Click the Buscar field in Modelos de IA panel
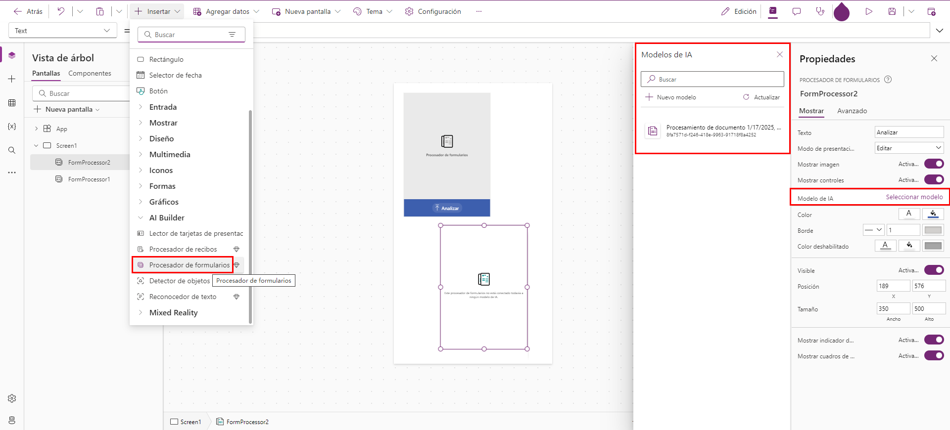 (712, 79)
